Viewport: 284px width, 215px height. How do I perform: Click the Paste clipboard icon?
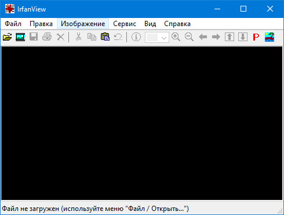[105, 37]
